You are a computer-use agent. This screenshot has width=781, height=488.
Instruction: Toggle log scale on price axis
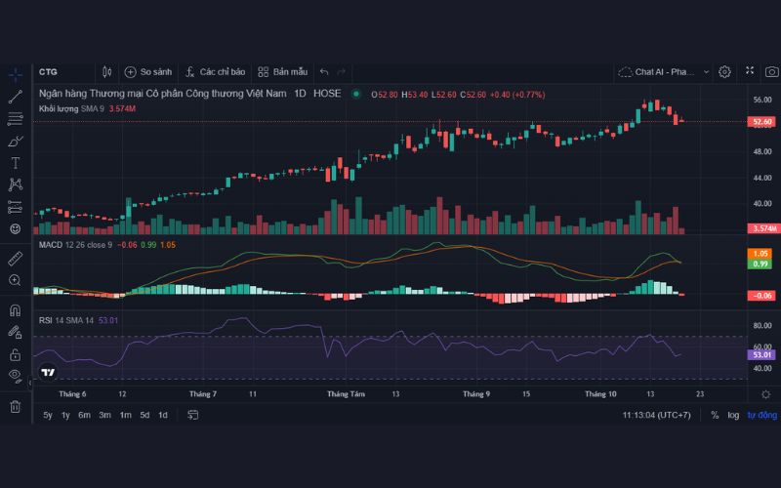733,415
